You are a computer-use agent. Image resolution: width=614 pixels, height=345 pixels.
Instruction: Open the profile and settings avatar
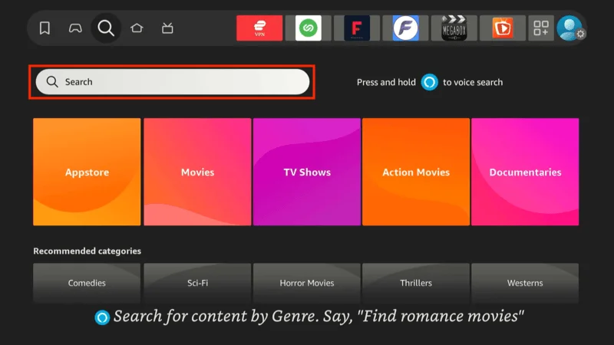coord(571,28)
